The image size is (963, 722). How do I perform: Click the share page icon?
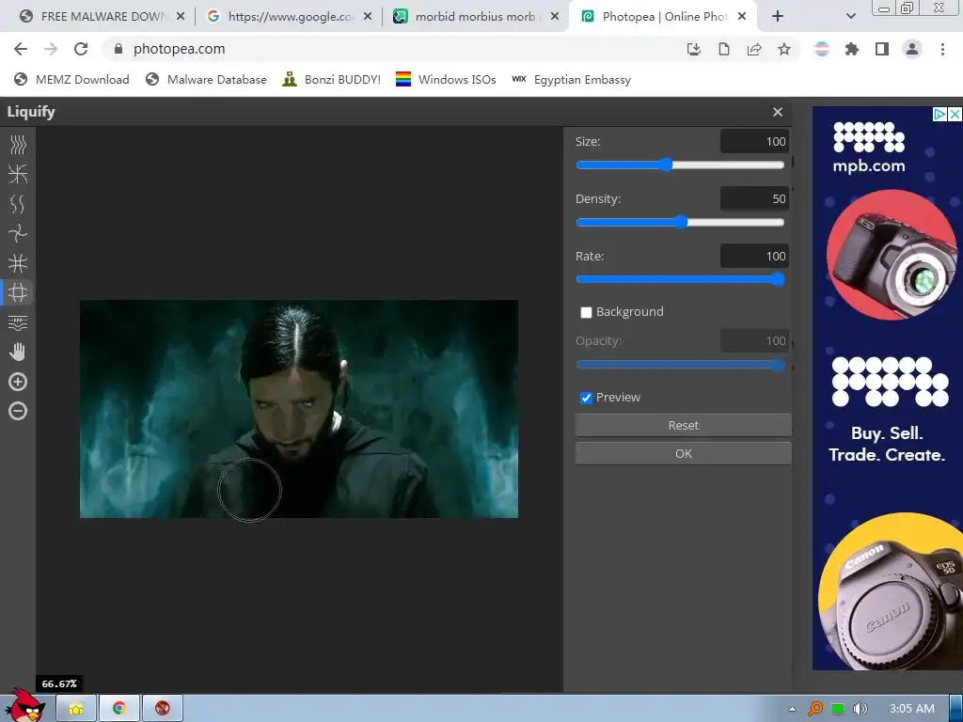(x=754, y=49)
